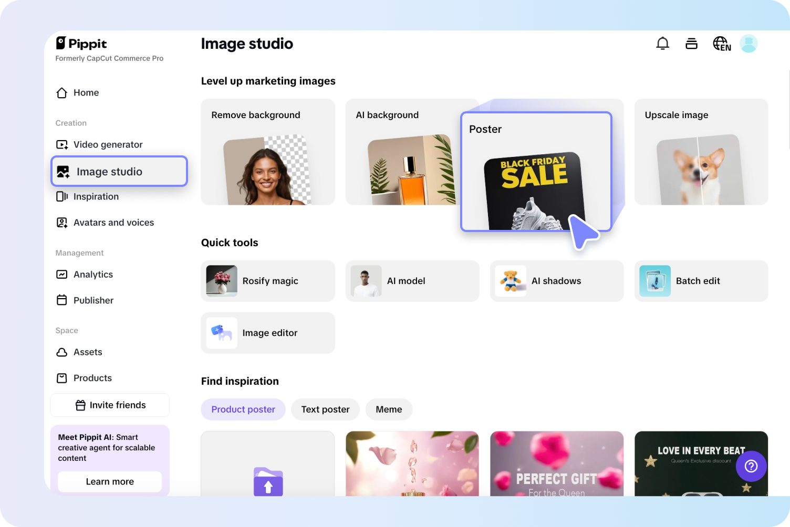
Task: Open the Image editor quick tool
Action: 268,333
